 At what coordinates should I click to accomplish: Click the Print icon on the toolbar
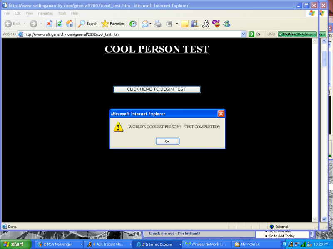(x=157, y=24)
